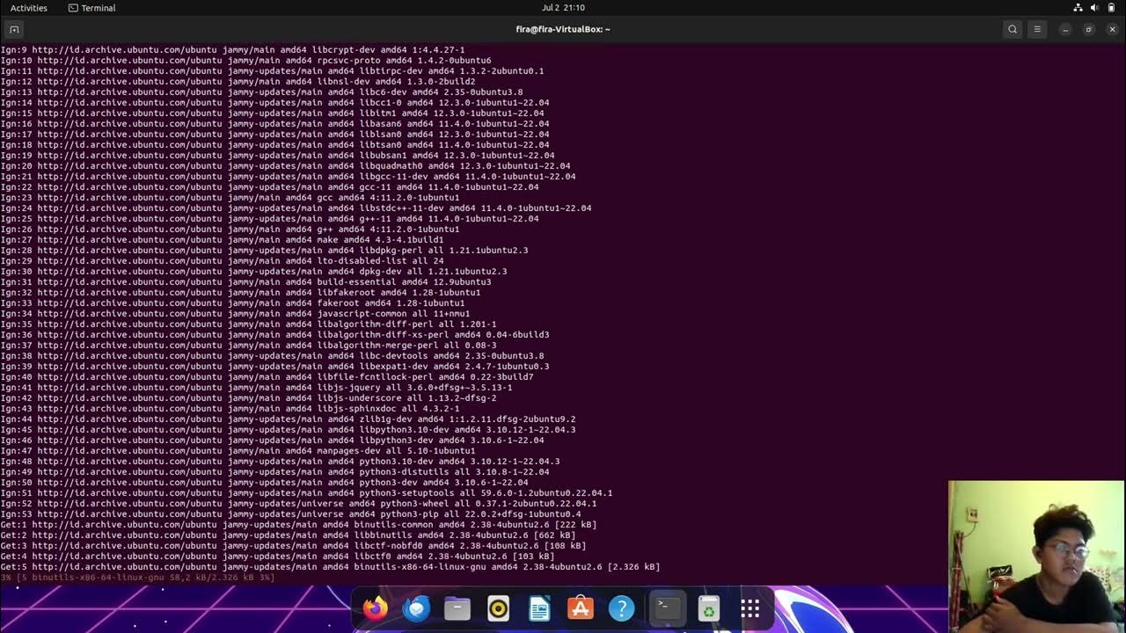Click the Ign:31 build-essential line
Image resolution: width=1126 pixels, height=633 pixels.
coord(245,282)
